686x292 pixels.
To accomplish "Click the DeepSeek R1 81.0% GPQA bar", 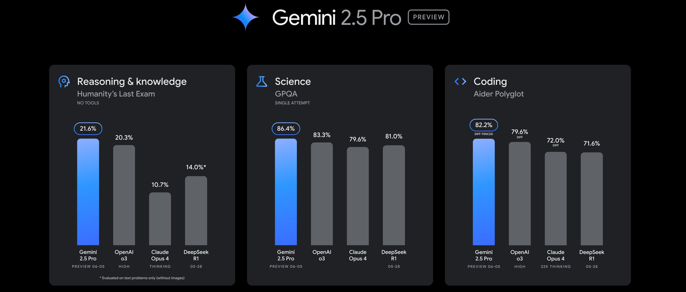I will pyautogui.click(x=394, y=195).
